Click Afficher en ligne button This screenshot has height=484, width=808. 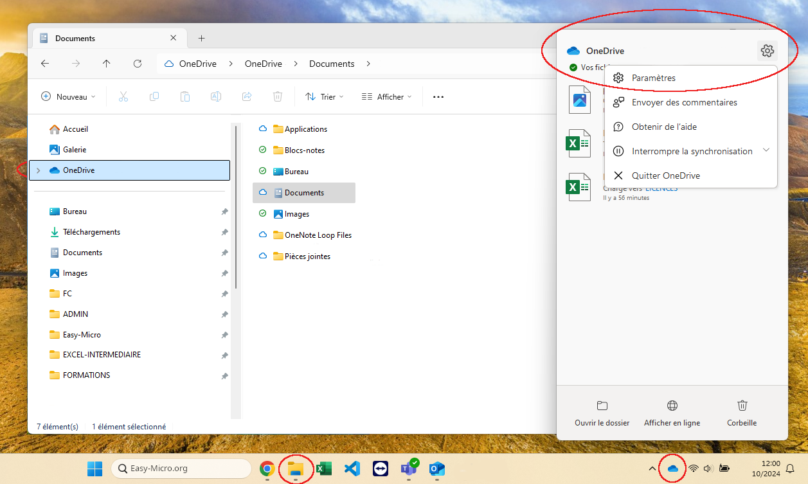[672, 413]
